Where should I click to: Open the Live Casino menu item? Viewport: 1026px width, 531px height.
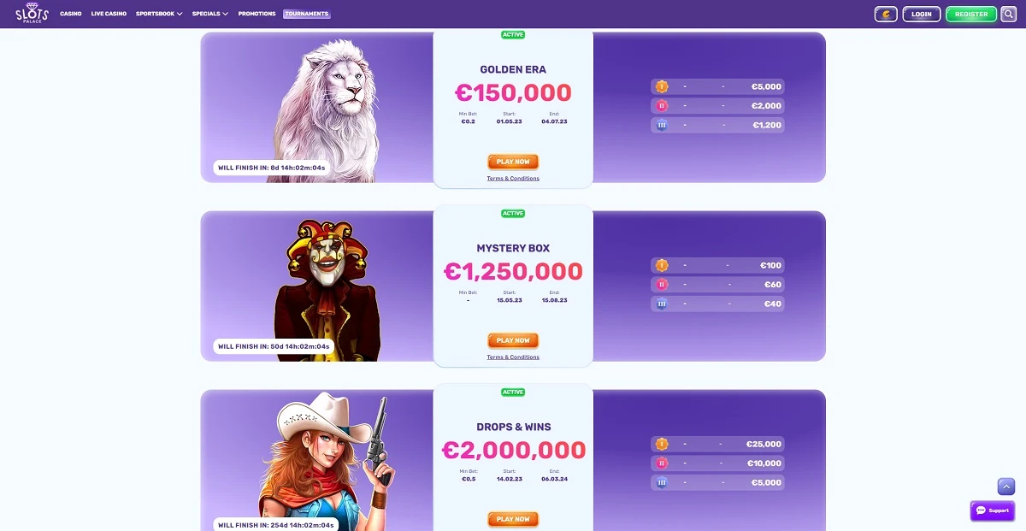tap(109, 14)
